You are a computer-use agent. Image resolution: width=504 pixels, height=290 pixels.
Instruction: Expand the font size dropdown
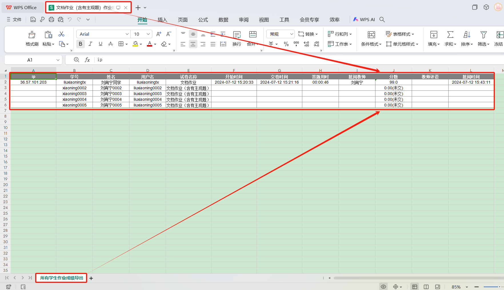tap(148, 34)
